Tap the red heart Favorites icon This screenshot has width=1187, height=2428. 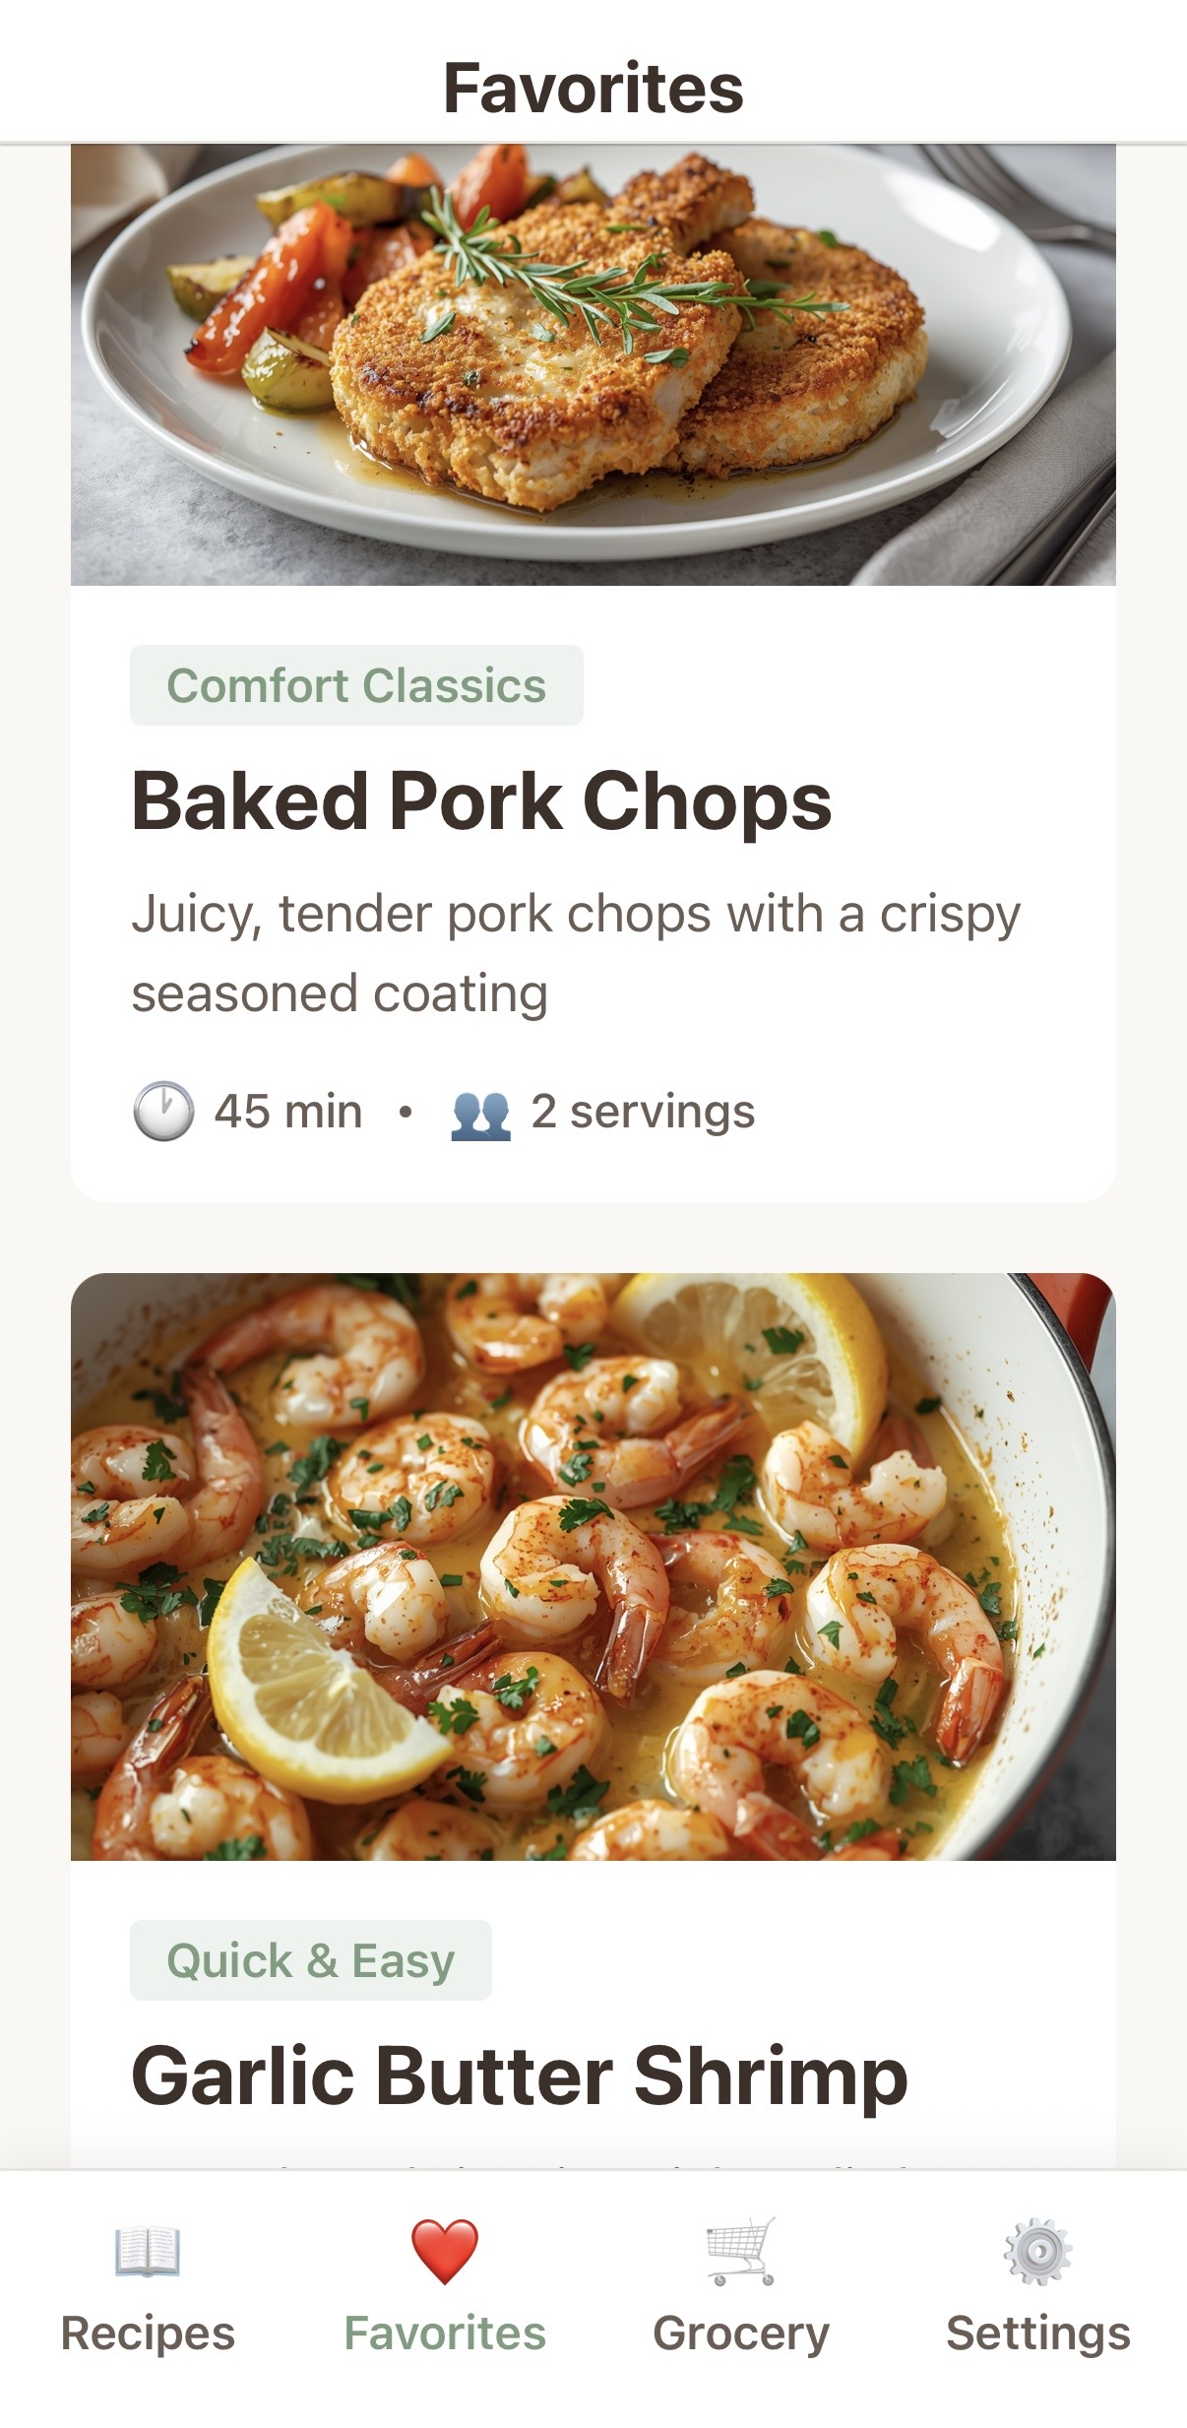click(x=445, y=2251)
